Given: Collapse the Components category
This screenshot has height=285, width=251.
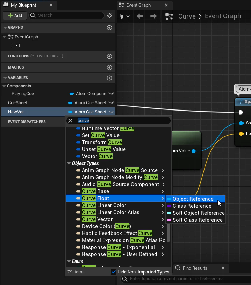Looking at the screenshot, I should (4, 86).
